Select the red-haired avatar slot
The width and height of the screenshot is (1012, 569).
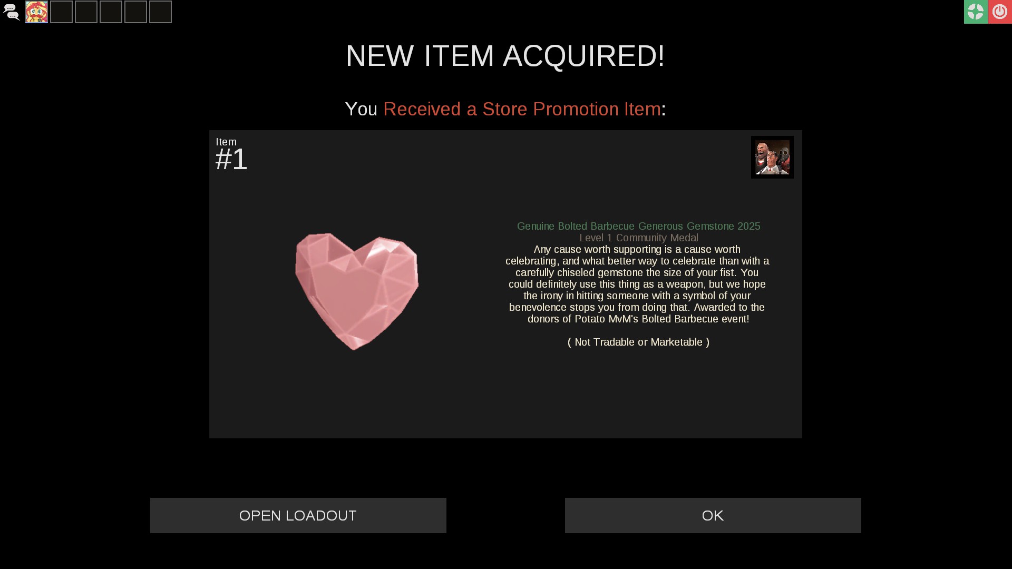36,12
